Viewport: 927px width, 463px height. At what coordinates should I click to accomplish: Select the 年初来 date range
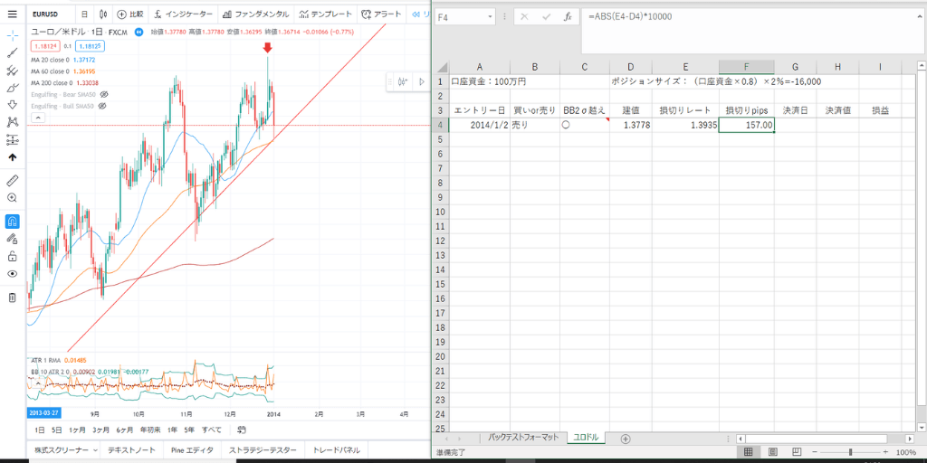point(151,430)
